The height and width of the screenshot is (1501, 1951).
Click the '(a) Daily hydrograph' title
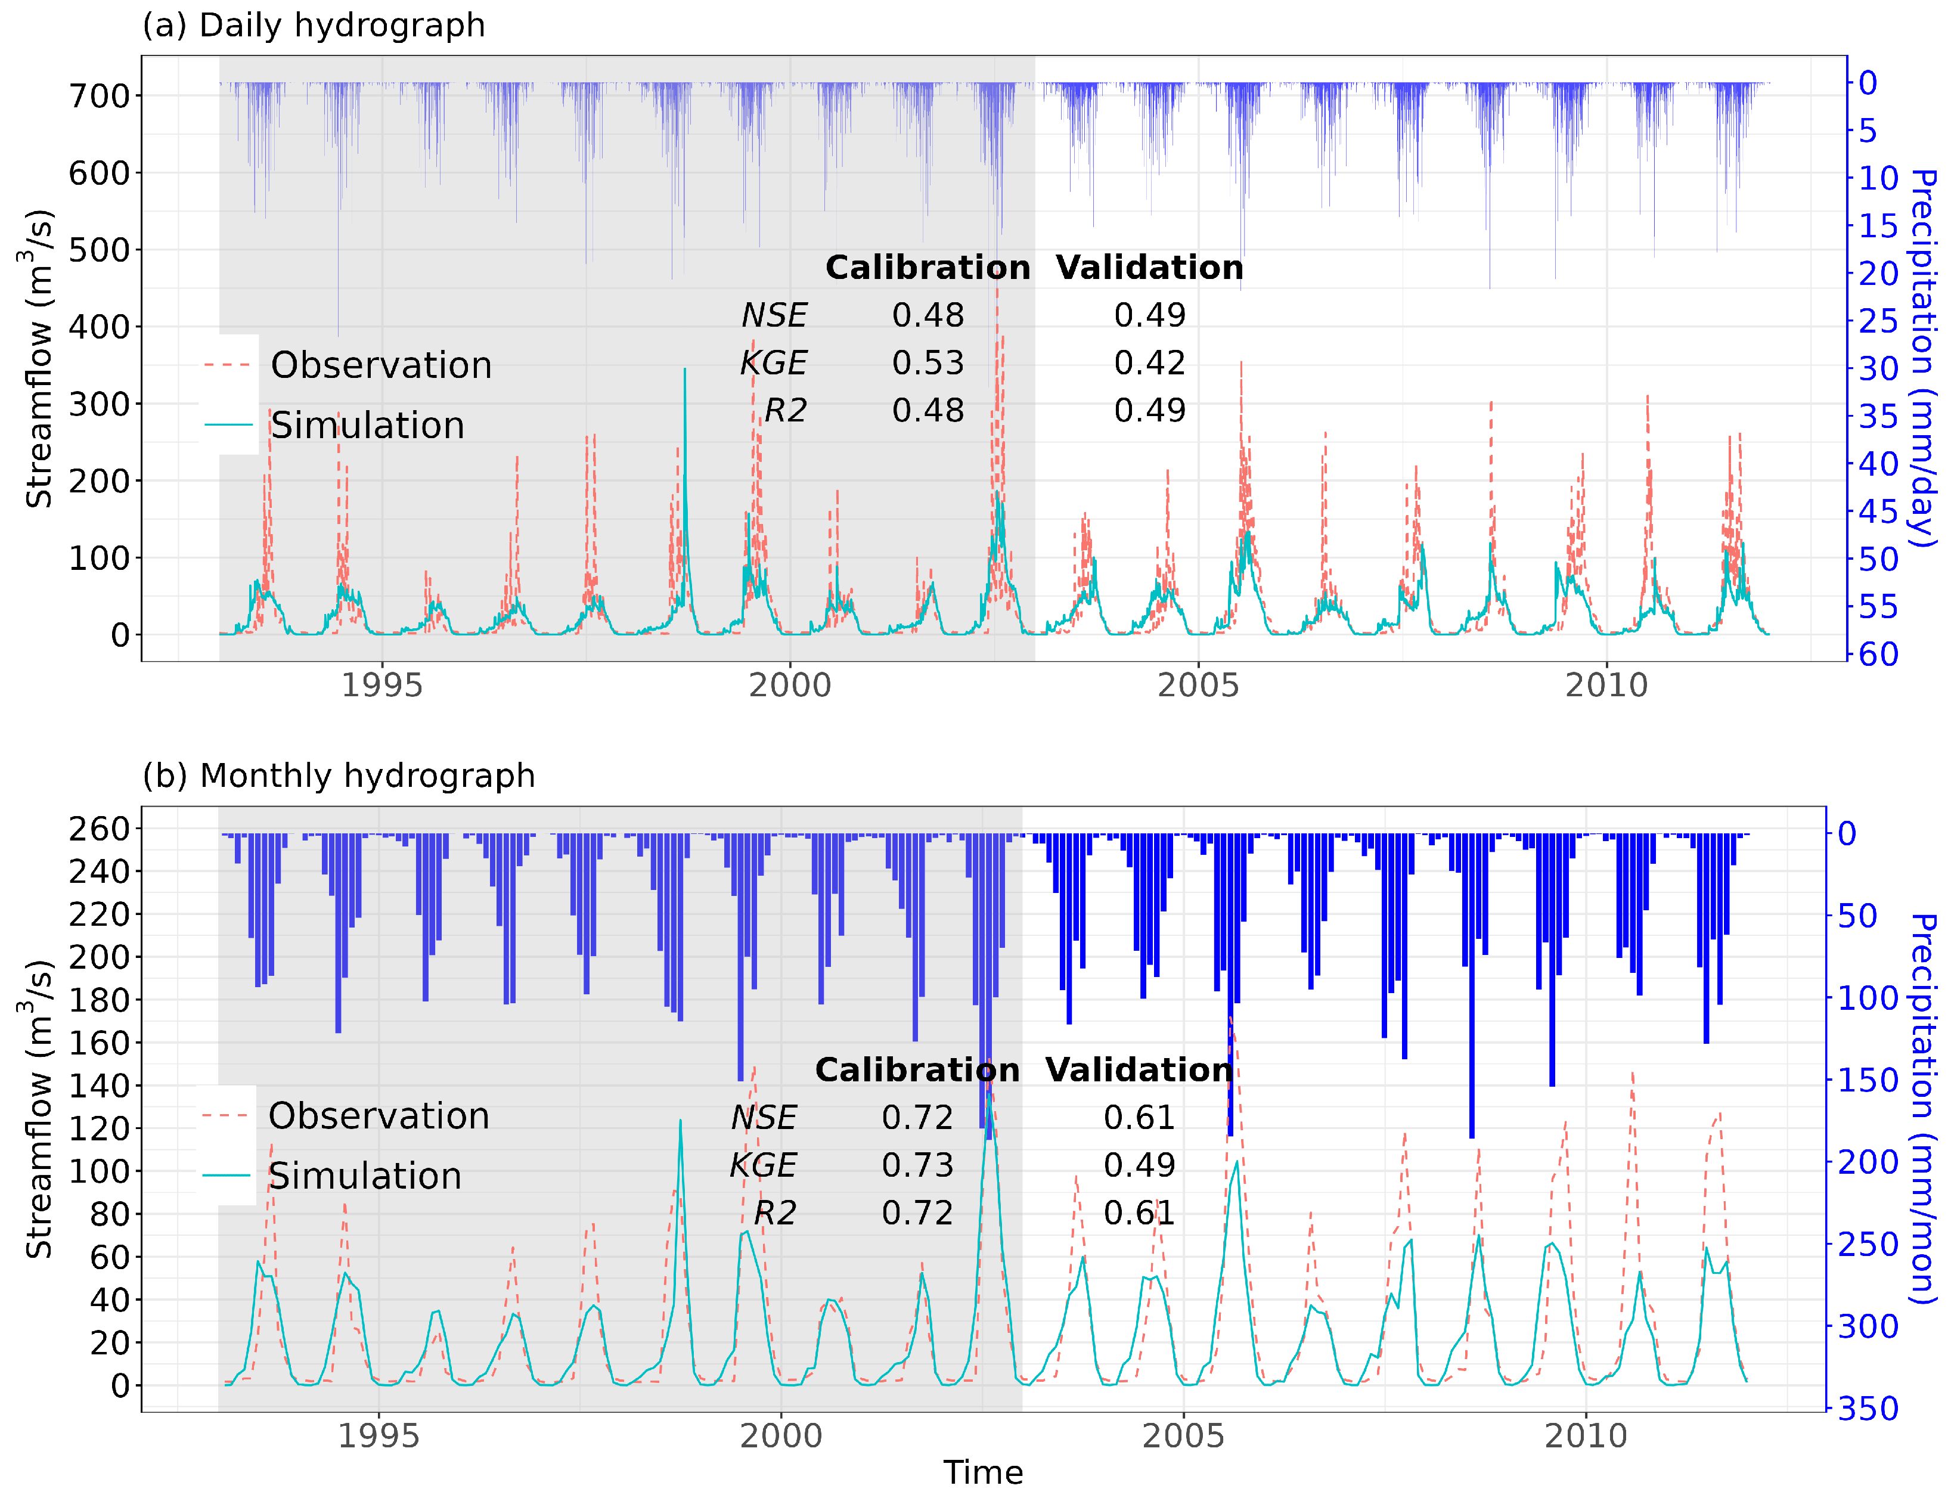point(314,25)
